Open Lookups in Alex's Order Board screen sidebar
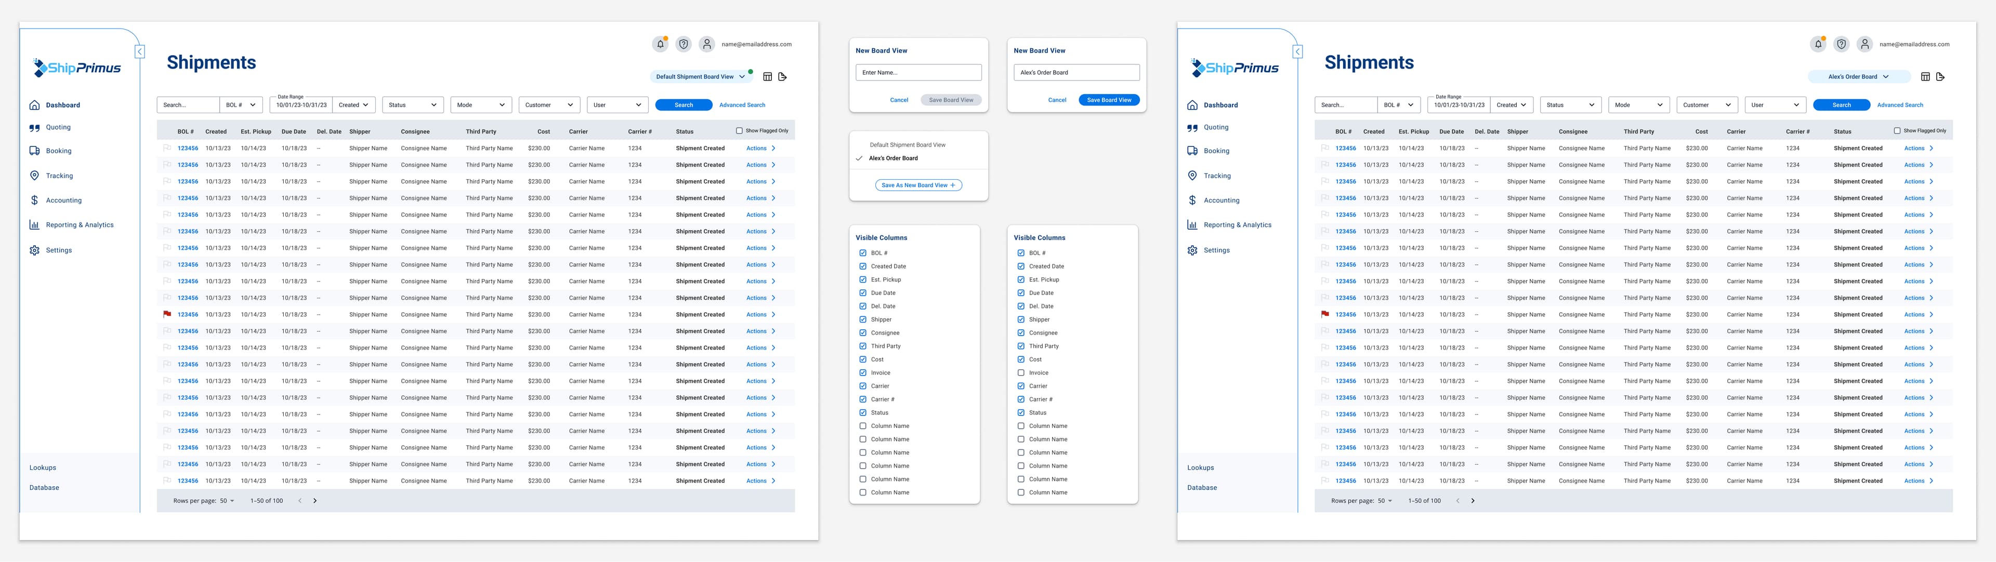Viewport: 1996px width, 562px height. pyautogui.click(x=1200, y=467)
